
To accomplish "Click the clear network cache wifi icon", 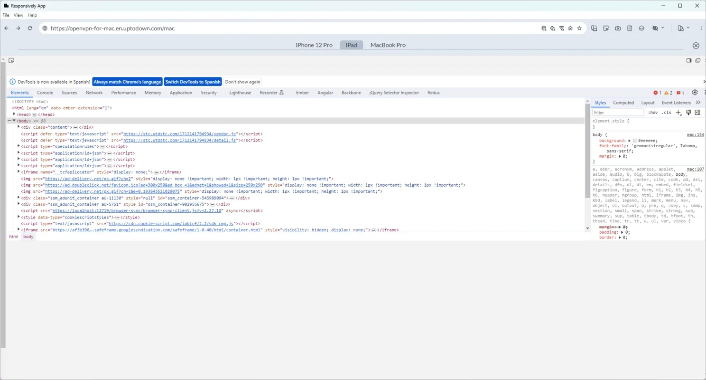I will [x=562, y=28].
